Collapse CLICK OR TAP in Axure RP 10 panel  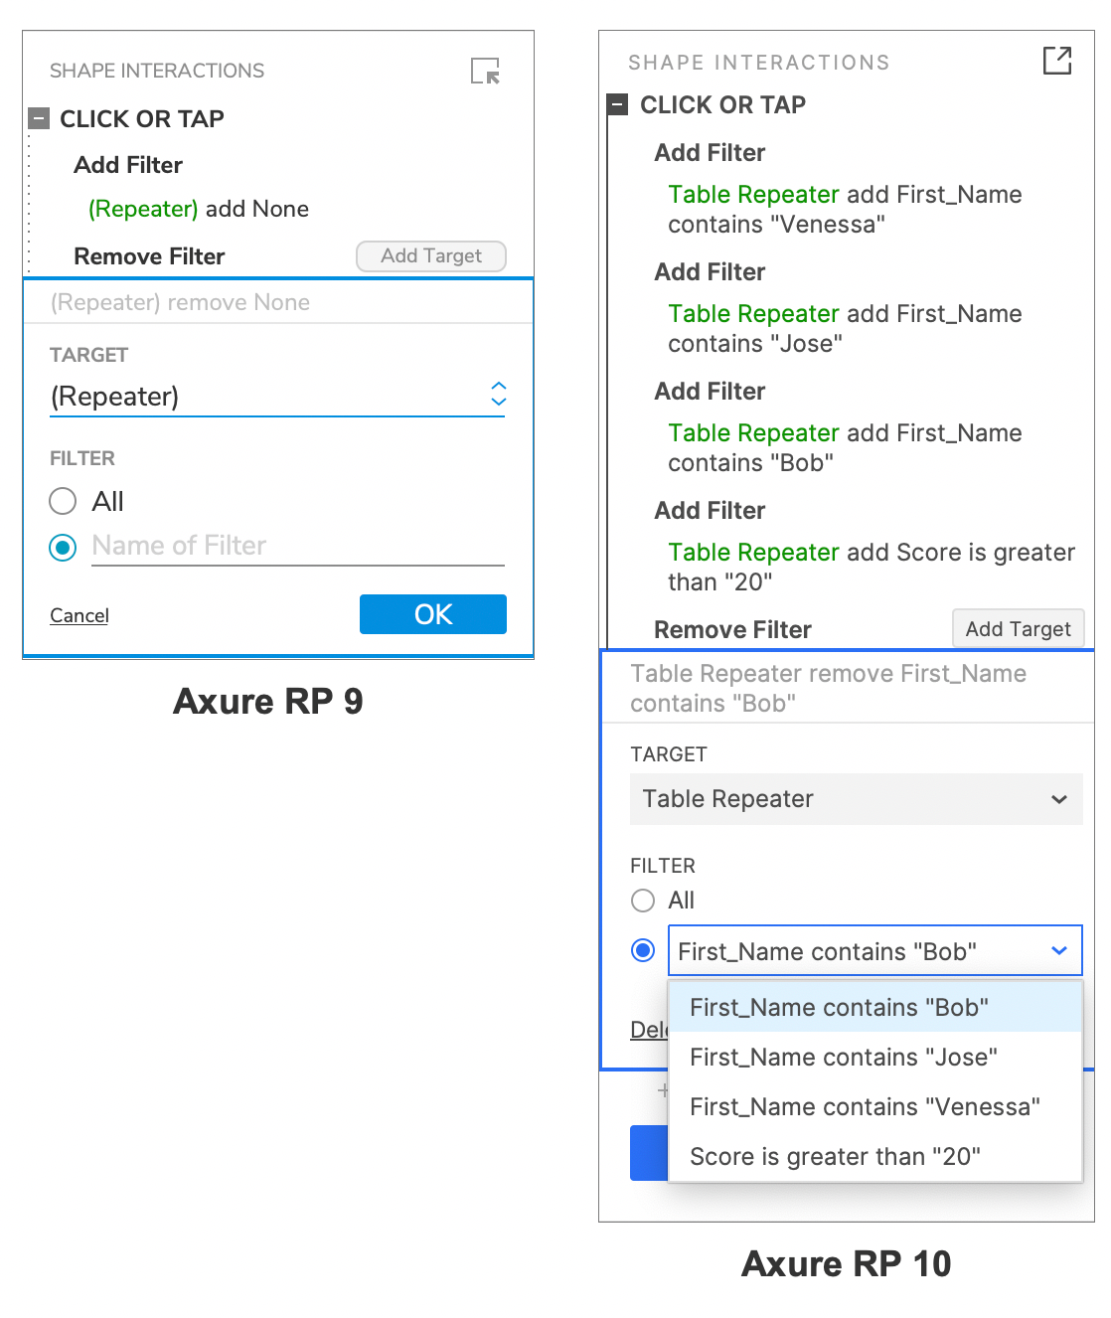point(617,104)
